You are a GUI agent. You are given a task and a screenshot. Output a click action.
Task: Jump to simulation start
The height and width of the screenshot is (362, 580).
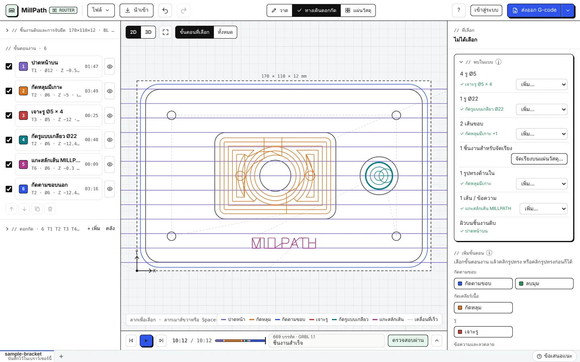coord(131,341)
